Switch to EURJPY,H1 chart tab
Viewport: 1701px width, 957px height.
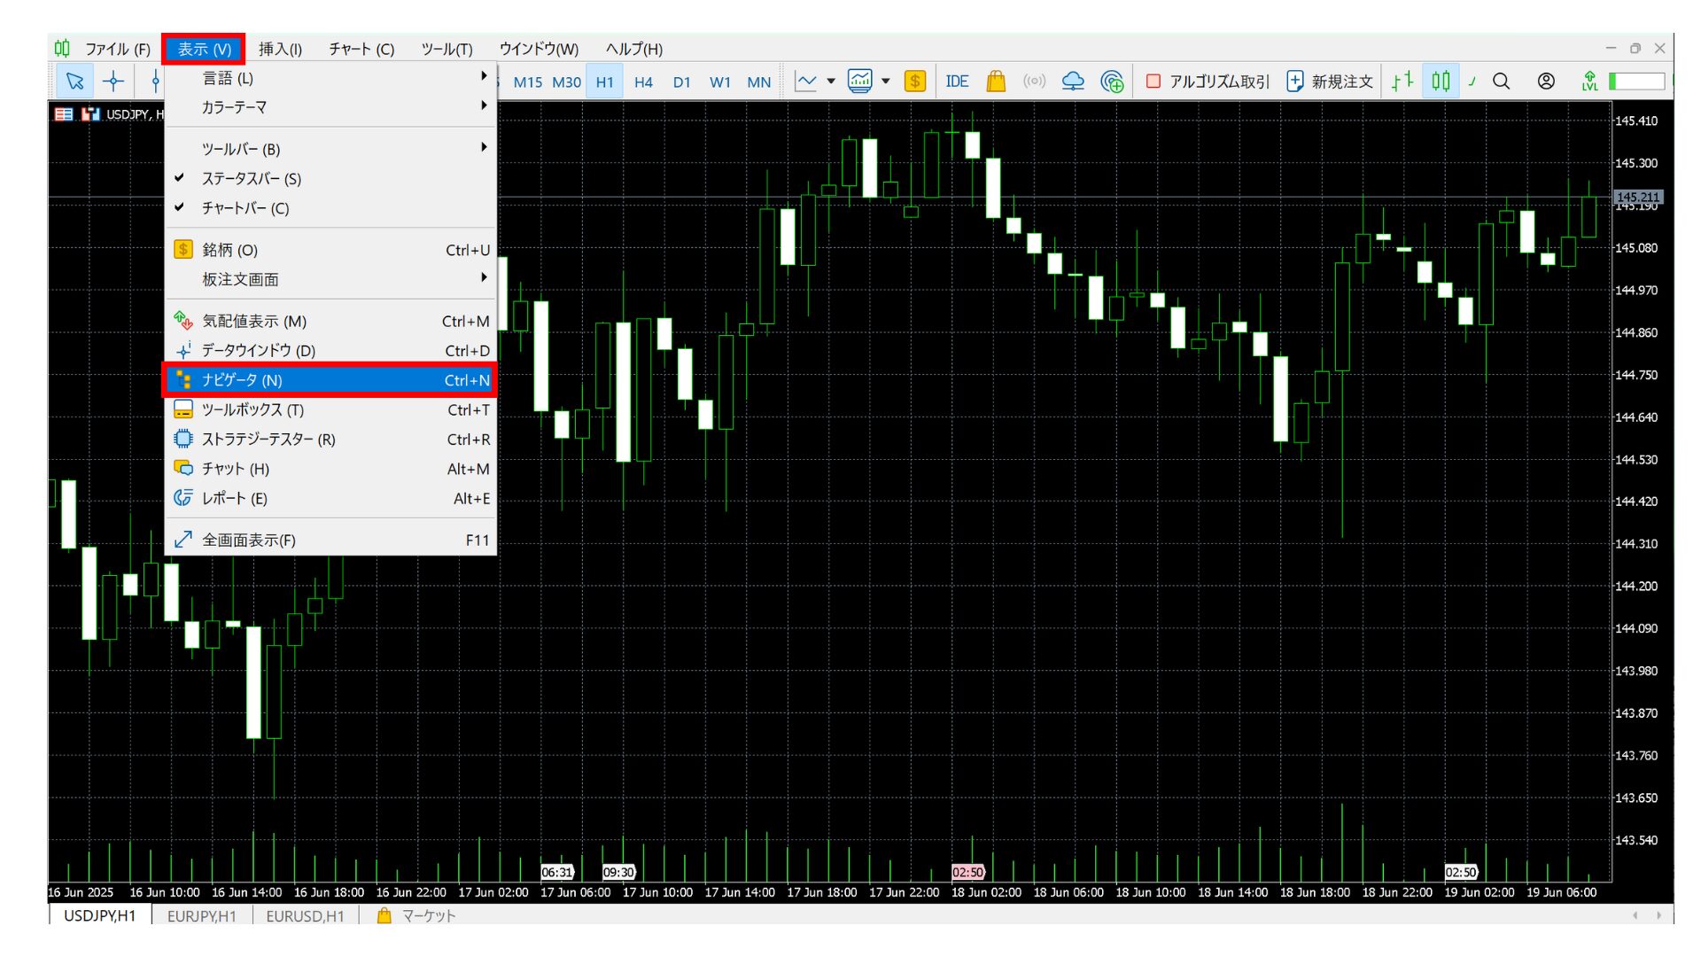(x=202, y=916)
